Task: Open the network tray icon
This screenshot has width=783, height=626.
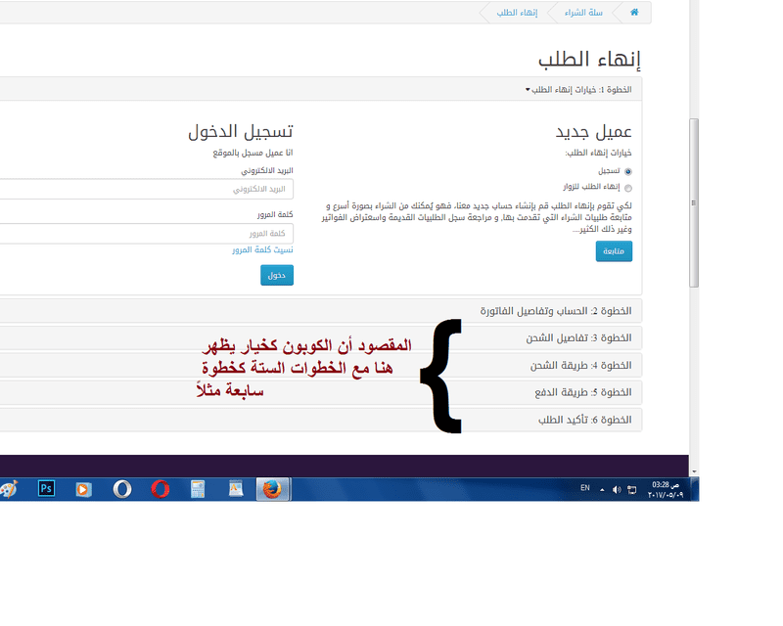Action: pyautogui.click(x=631, y=490)
